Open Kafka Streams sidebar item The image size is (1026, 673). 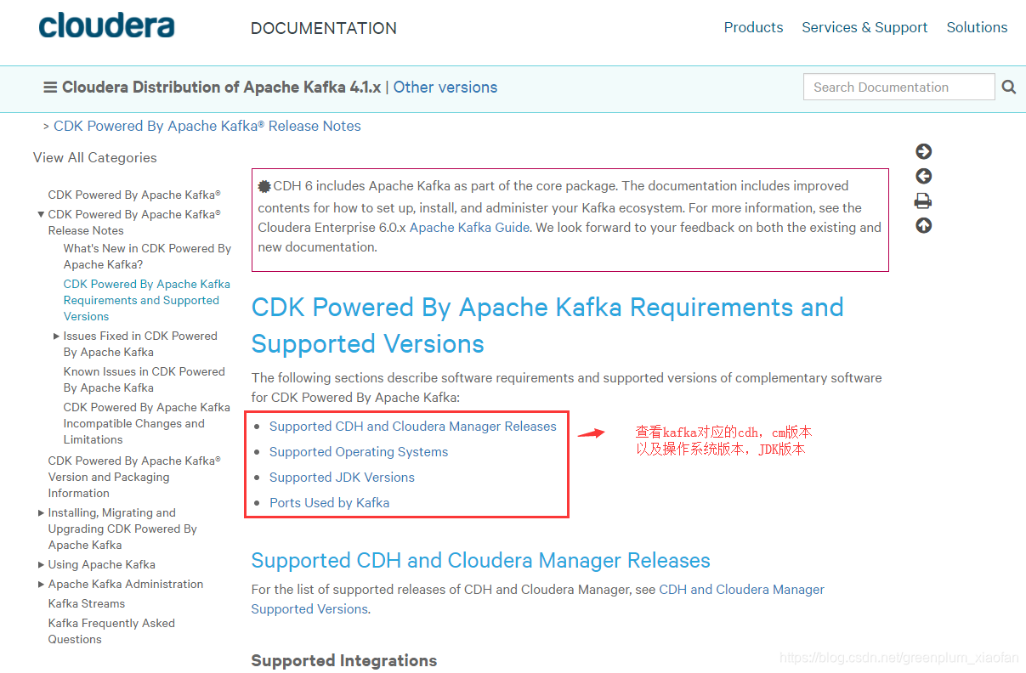click(x=87, y=603)
